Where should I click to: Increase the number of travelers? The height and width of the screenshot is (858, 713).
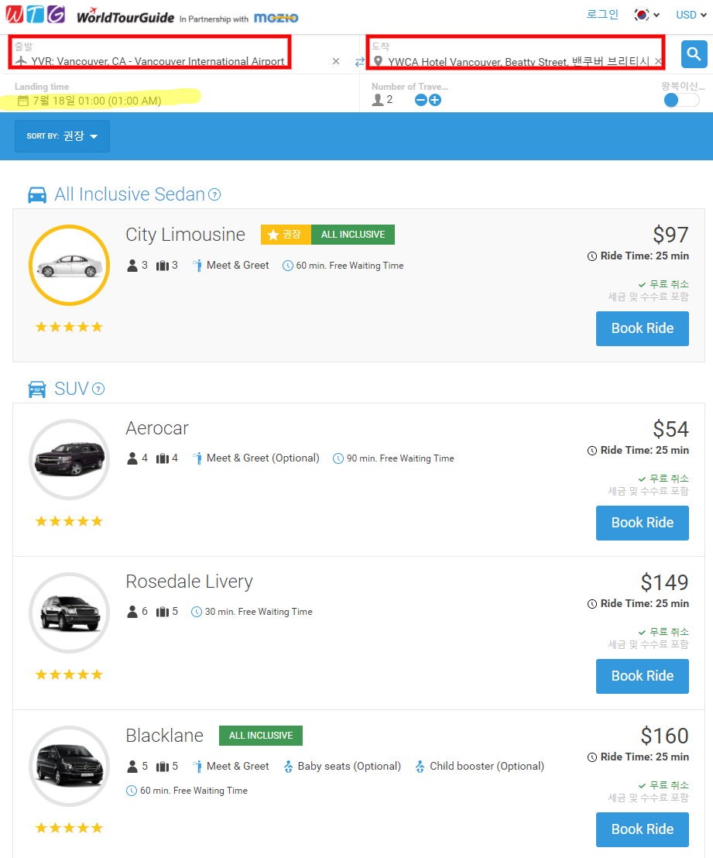tap(435, 100)
